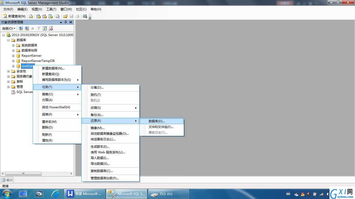Open the 工具(T) menu
Image resolution: width=355 pixels, height=199 pixels.
tap(51, 9)
